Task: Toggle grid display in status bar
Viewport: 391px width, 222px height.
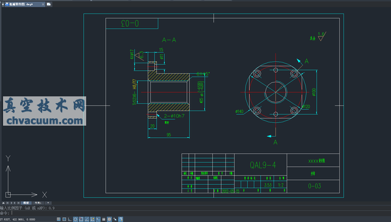Action: [x=64, y=220]
